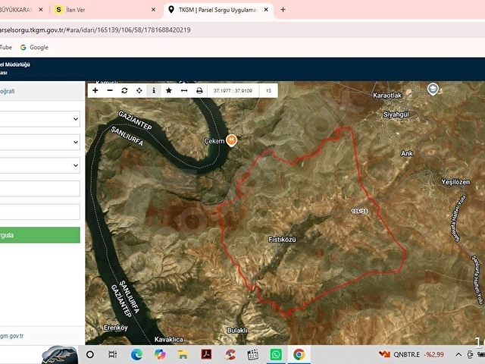
Task: Zoom in the map with plus icon
Action: 95,90
